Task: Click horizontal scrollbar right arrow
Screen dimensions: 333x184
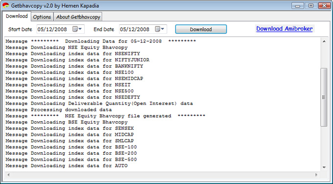Action: pos(316,175)
